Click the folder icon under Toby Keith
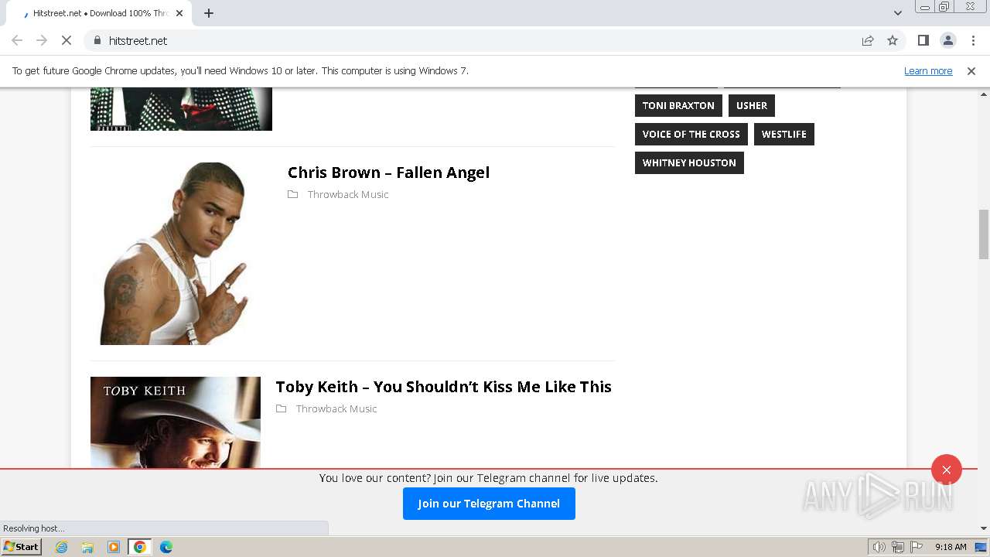This screenshot has height=557, width=990. (x=282, y=408)
